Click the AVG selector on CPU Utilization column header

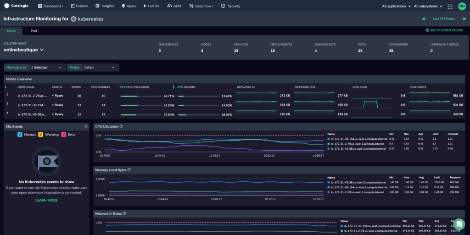click(122, 87)
